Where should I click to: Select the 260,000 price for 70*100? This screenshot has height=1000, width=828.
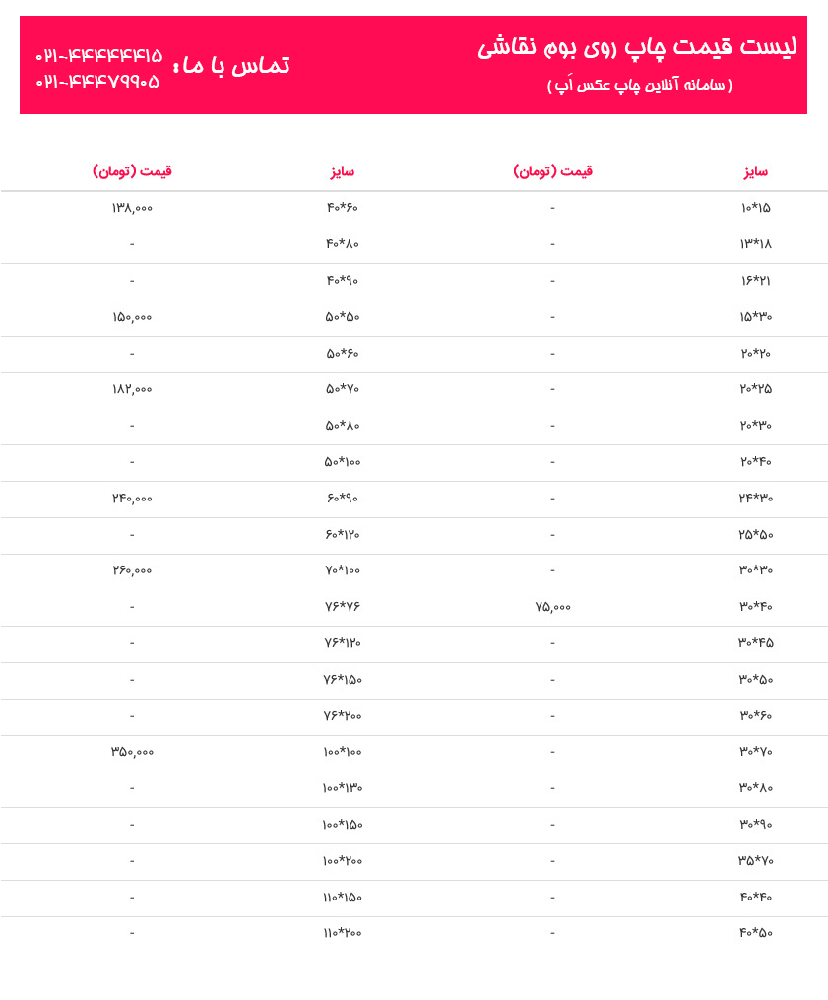[x=132, y=570]
